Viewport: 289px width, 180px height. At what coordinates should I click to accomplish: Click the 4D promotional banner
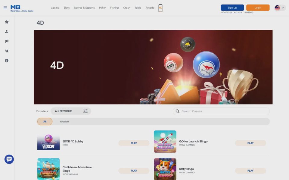pos(153,67)
